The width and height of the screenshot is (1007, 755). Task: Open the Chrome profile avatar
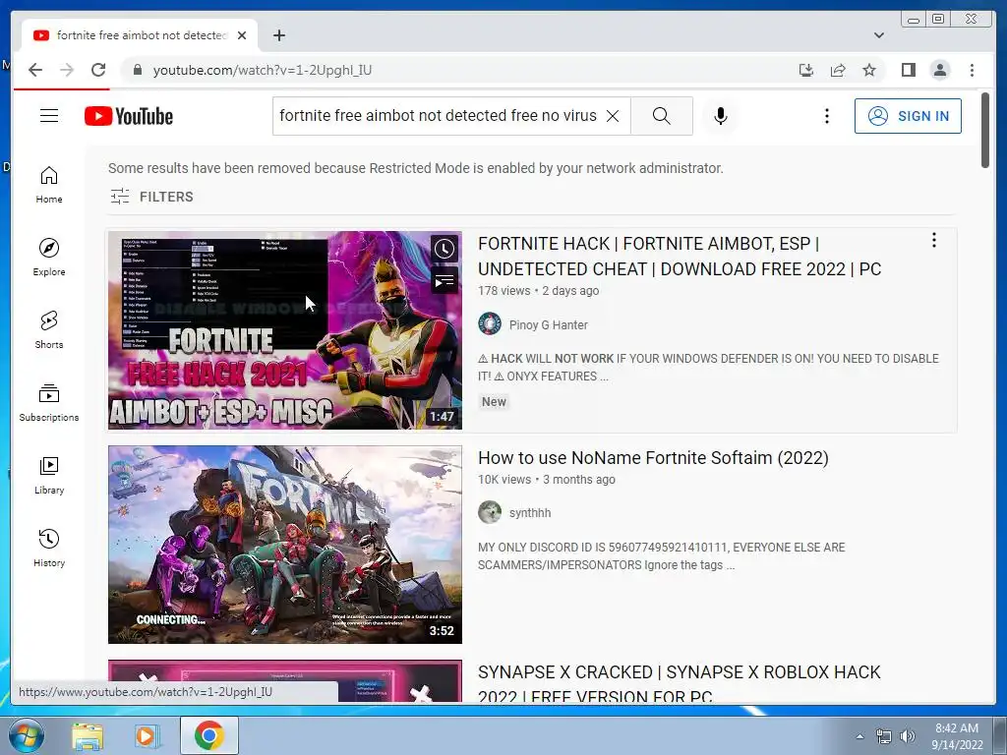[x=939, y=70]
